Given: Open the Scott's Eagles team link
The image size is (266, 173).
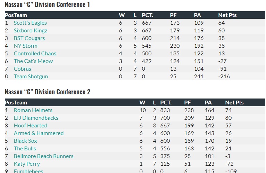Looking at the screenshot, I should click(30, 23).
